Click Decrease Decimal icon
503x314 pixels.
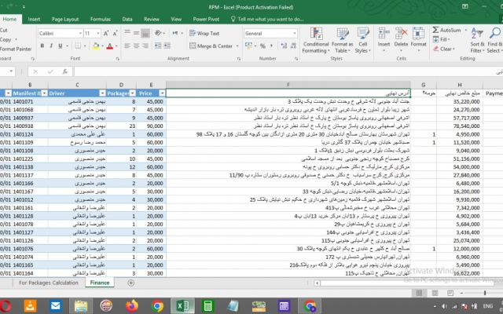pos(293,46)
